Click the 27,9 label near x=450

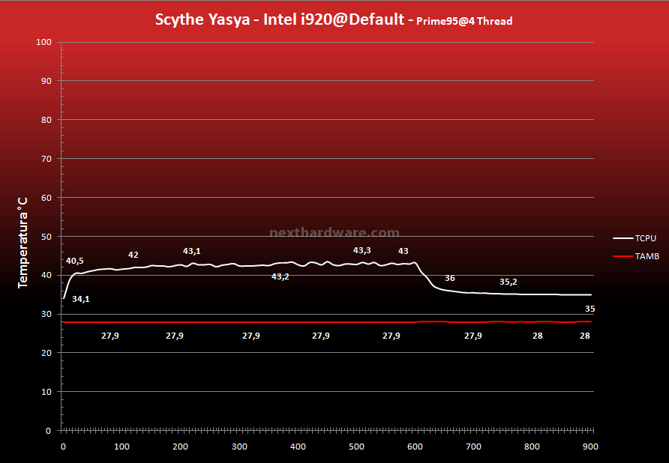coord(320,336)
